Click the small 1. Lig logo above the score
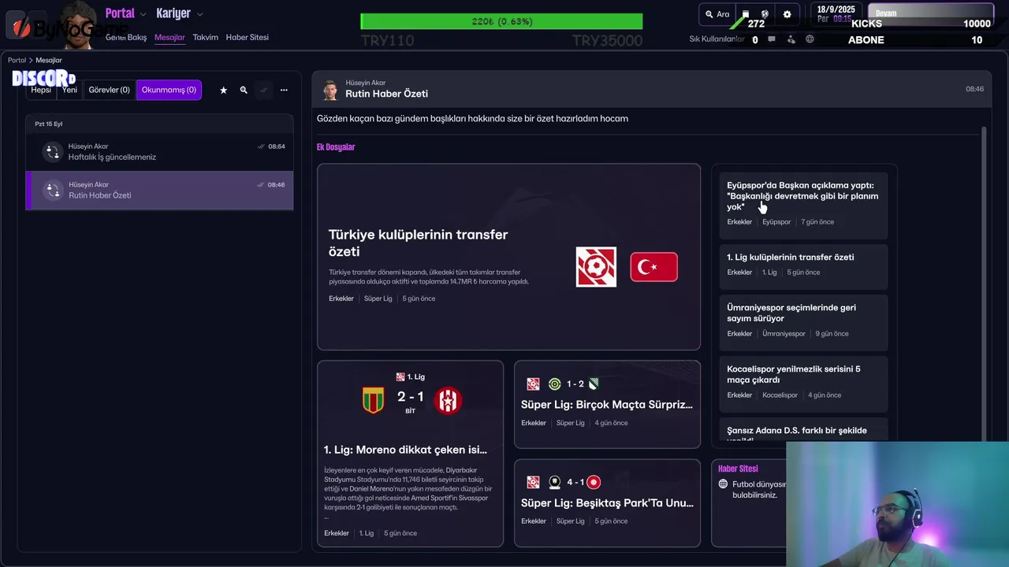 [400, 377]
